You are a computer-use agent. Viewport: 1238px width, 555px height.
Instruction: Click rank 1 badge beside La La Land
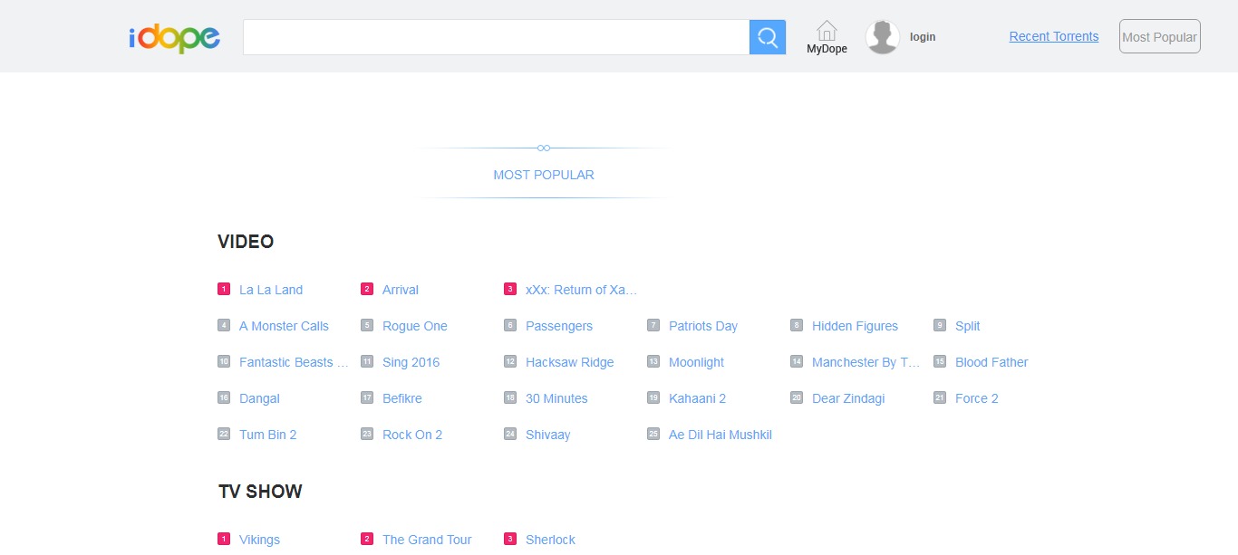[224, 290]
